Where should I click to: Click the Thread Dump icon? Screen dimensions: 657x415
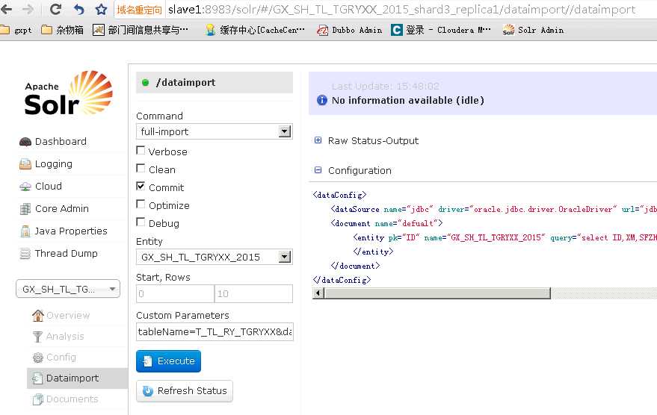tap(25, 254)
